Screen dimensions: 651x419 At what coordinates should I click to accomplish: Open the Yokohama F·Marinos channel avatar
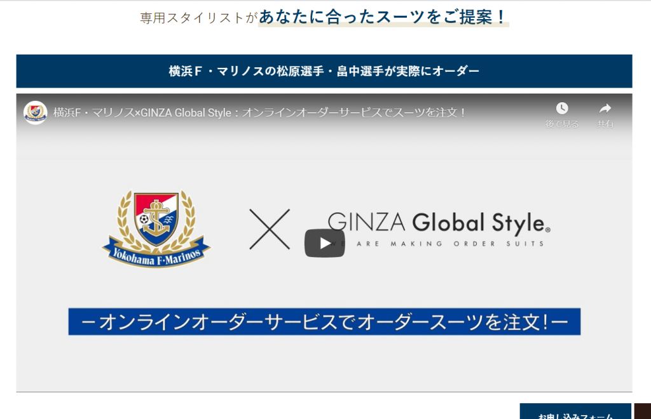(x=36, y=112)
